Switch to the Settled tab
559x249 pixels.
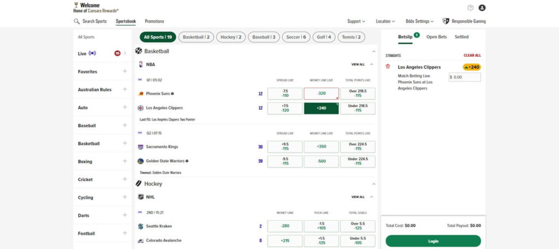coord(462,37)
